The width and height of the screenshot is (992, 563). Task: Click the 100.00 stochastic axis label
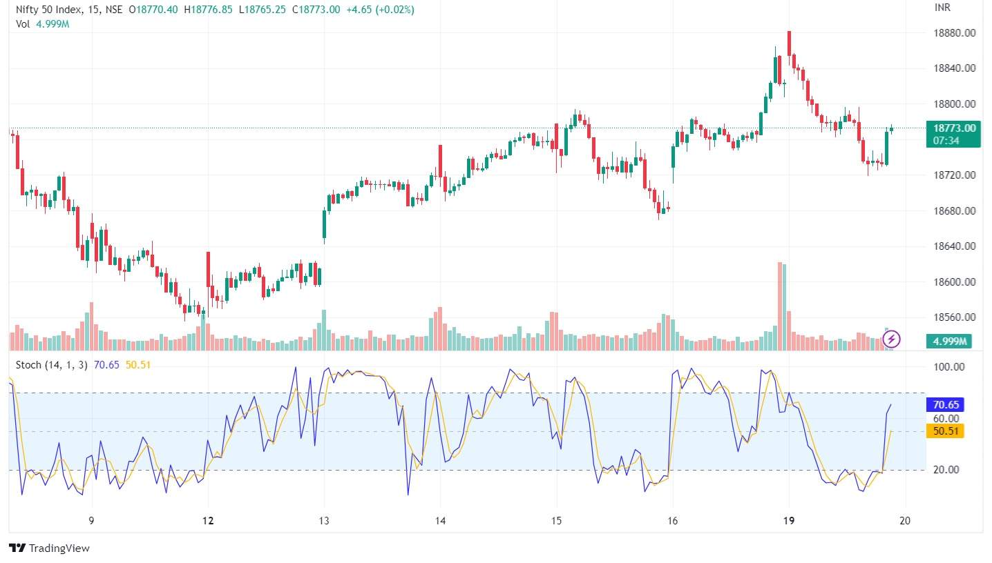948,367
